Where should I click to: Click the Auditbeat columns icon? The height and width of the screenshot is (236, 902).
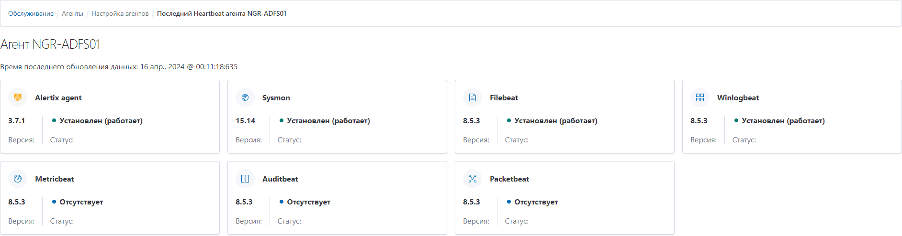pyautogui.click(x=245, y=179)
